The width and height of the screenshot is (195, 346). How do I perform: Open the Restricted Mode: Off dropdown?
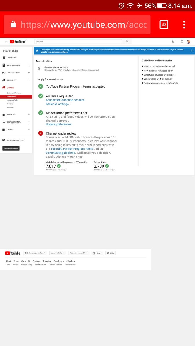pos(79,253)
